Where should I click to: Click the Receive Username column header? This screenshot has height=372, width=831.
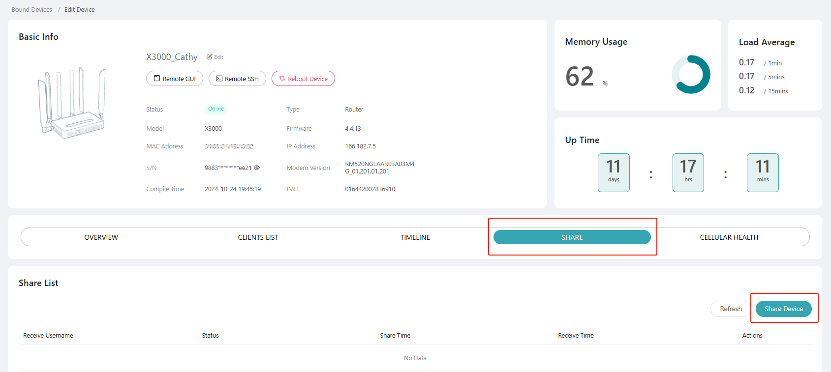tap(48, 336)
